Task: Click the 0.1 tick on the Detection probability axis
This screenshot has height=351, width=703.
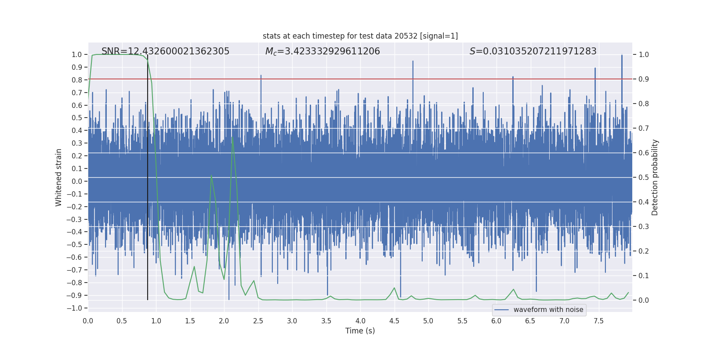Action: pyautogui.click(x=644, y=276)
